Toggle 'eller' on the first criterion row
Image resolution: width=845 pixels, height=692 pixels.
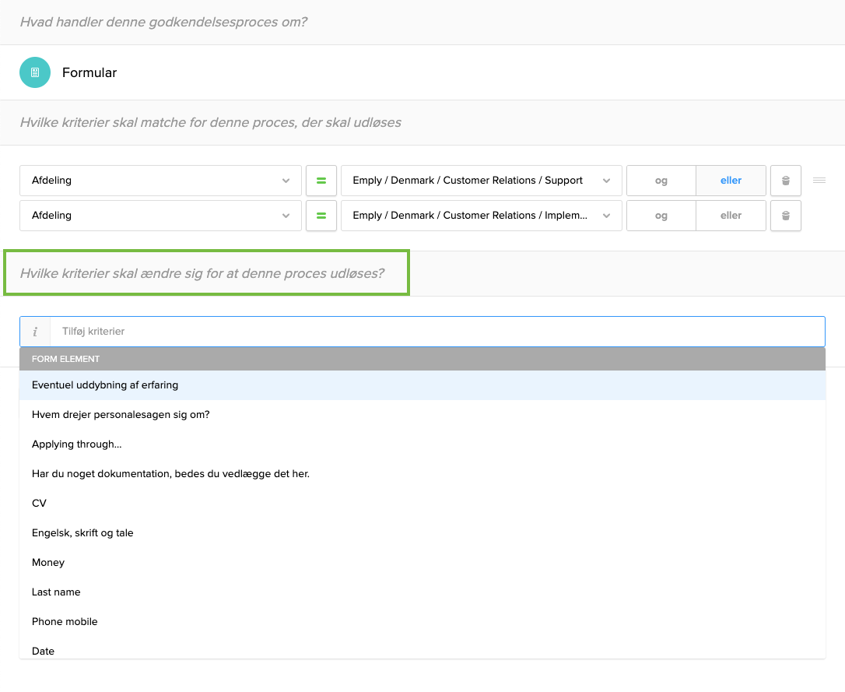[731, 180]
